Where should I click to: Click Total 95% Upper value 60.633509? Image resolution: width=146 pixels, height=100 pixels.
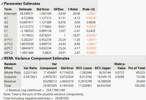pos(104,85)
